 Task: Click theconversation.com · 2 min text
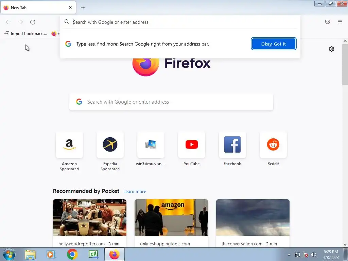249,244
